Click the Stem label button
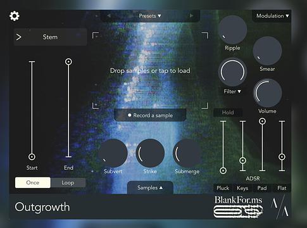307x228 pixels. 50,37
